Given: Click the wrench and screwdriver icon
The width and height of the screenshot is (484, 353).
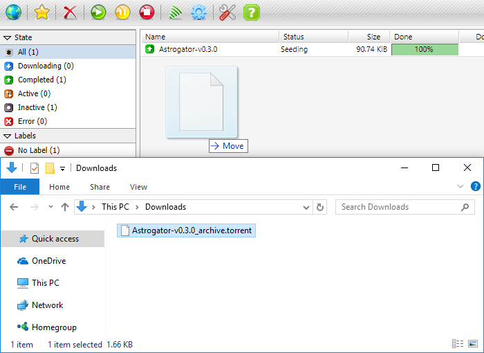Looking at the screenshot, I should pos(227,12).
